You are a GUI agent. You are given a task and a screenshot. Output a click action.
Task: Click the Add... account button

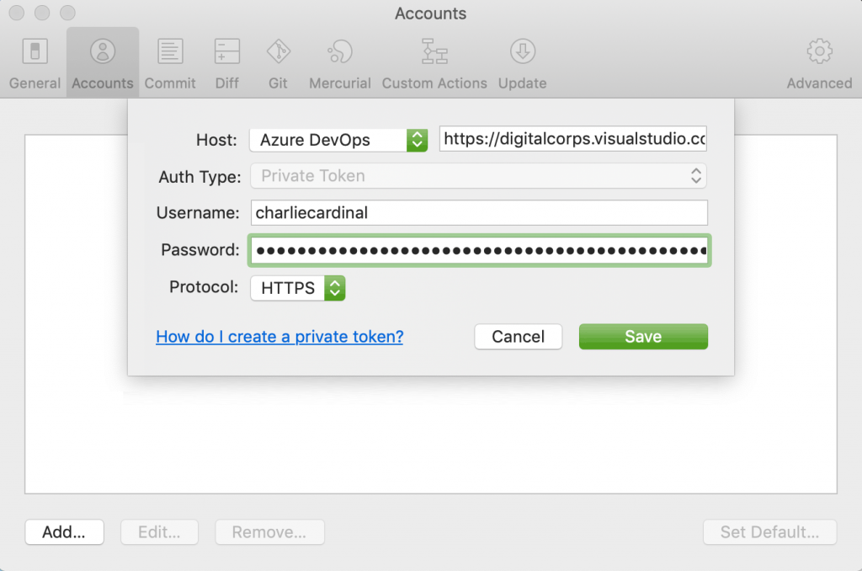64,532
